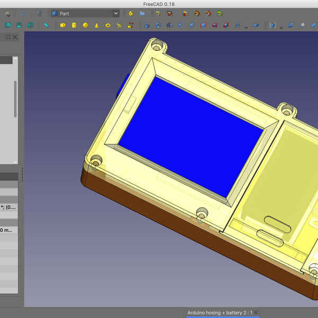Image resolution: width=318 pixels, height=318 pixels.
Task: Add a cone using the Cone icon
Action: [x=96, y=25]
